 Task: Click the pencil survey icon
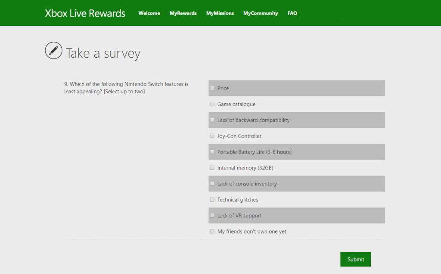(53, 51)
